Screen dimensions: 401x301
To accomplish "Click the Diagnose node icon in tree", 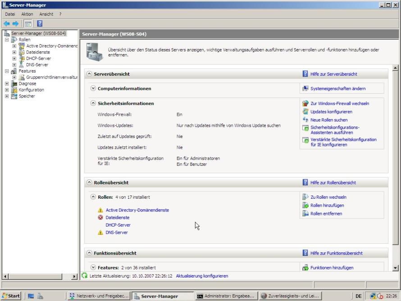I will 14,84.
